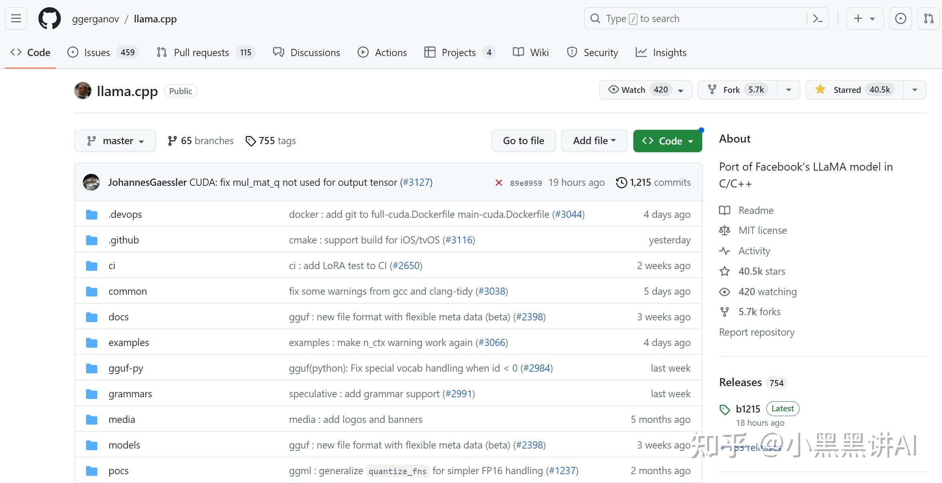Viewport: 942px width, 483px height.
Task: Open the 1,215 commits history
Action: pyautogui.click(x=653, y=183)
